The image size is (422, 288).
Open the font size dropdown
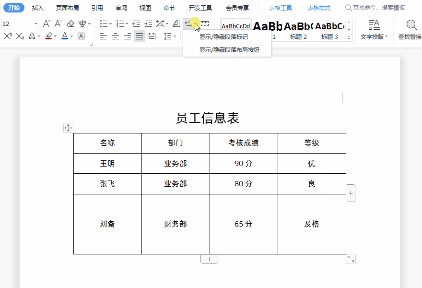pyautogui.click(x=36, y=23)
